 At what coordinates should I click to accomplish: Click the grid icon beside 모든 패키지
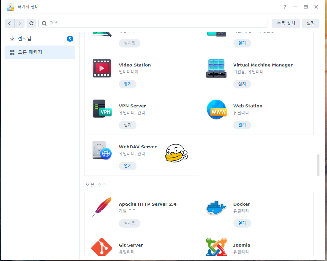click(x=12, y=52)
